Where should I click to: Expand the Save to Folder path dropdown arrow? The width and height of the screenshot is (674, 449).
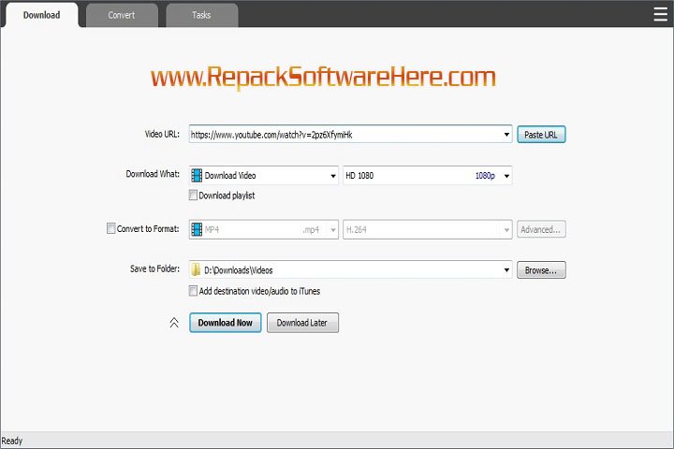(506, 269)
